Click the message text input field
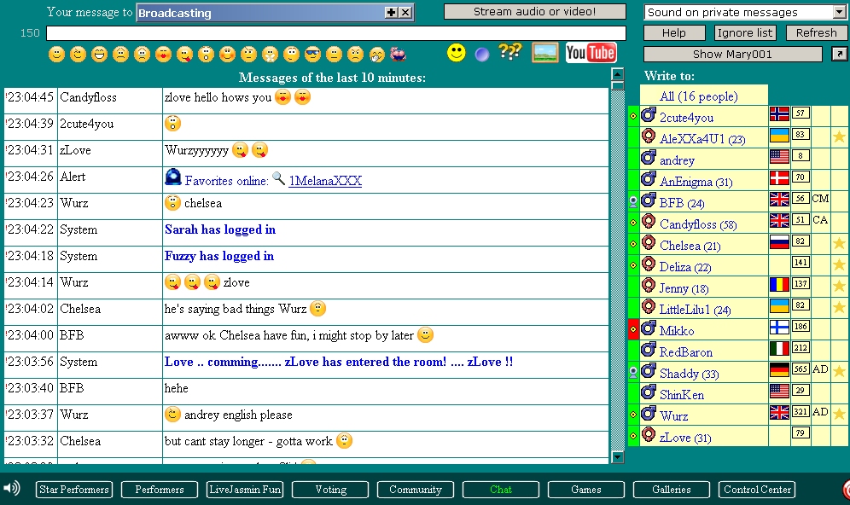 335,33
